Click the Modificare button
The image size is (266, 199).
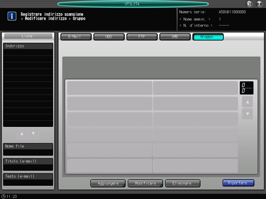click(146, 184)
